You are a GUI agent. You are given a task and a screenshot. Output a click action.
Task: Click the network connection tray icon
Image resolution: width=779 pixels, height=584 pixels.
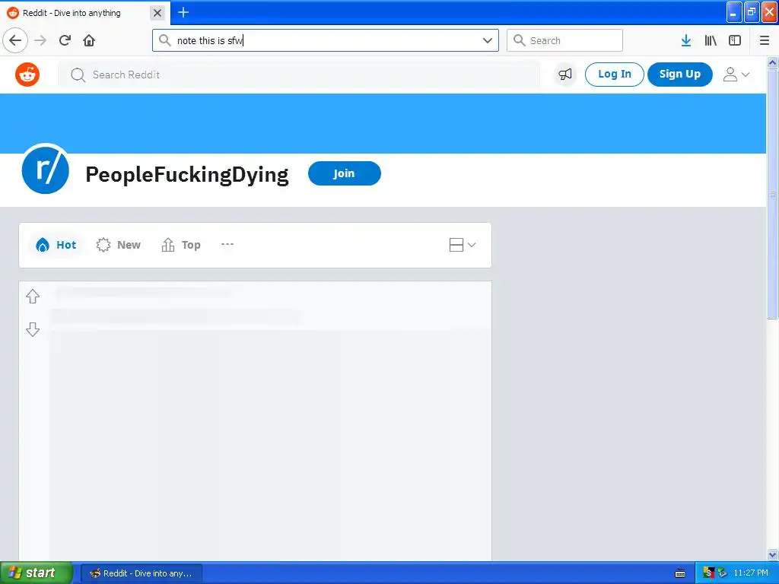click(723, 573)
